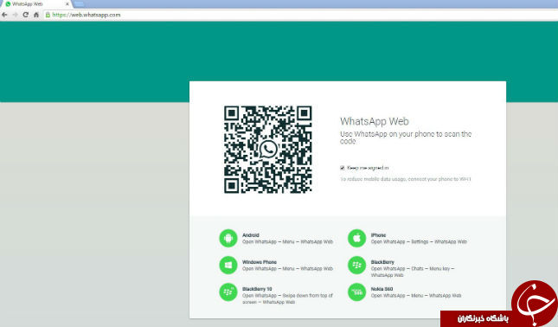Screen dimensions: 558x327
Task: Click the reduce mobile data usage note
Action: point(406,179)
